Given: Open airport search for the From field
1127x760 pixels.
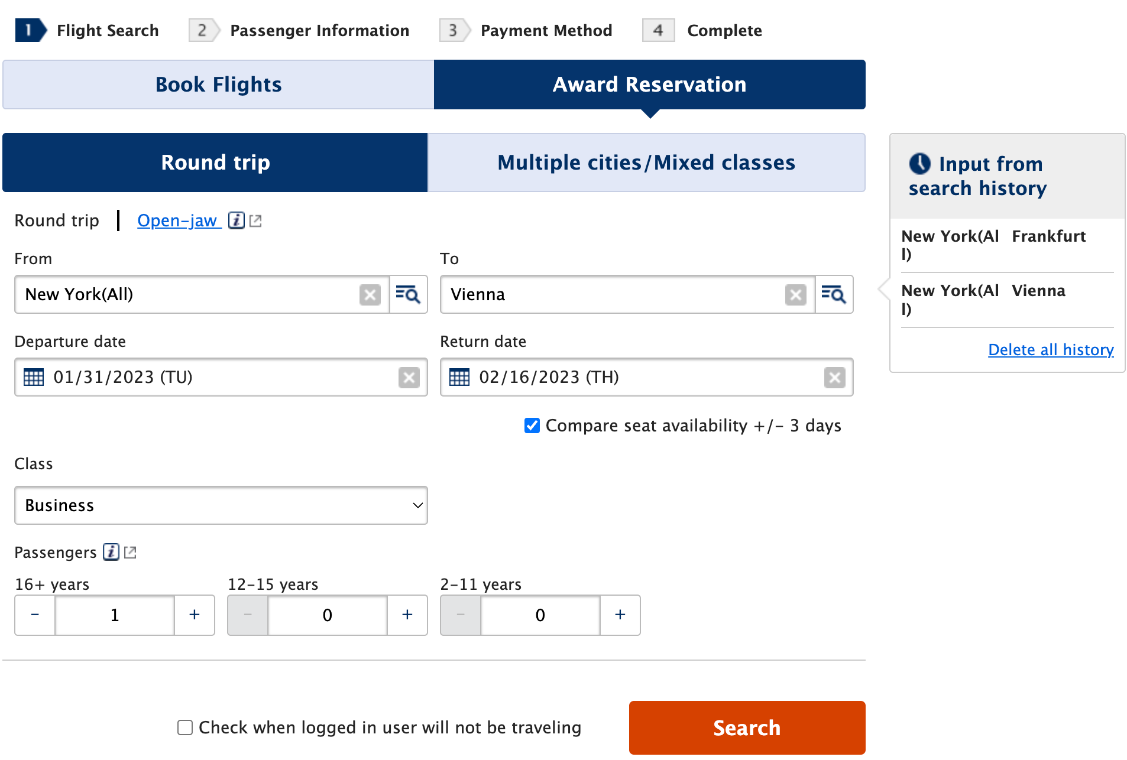Looking at the screenshot, I should click(x=408, y=294).
